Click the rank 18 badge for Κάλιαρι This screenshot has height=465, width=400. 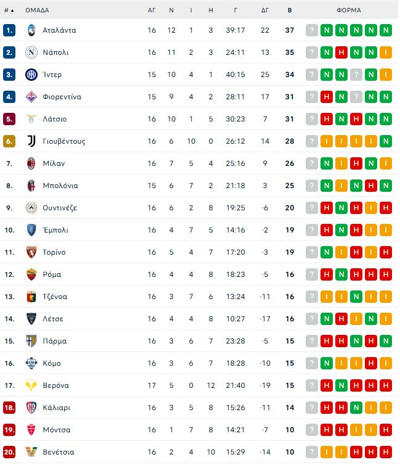click(9, 408)
